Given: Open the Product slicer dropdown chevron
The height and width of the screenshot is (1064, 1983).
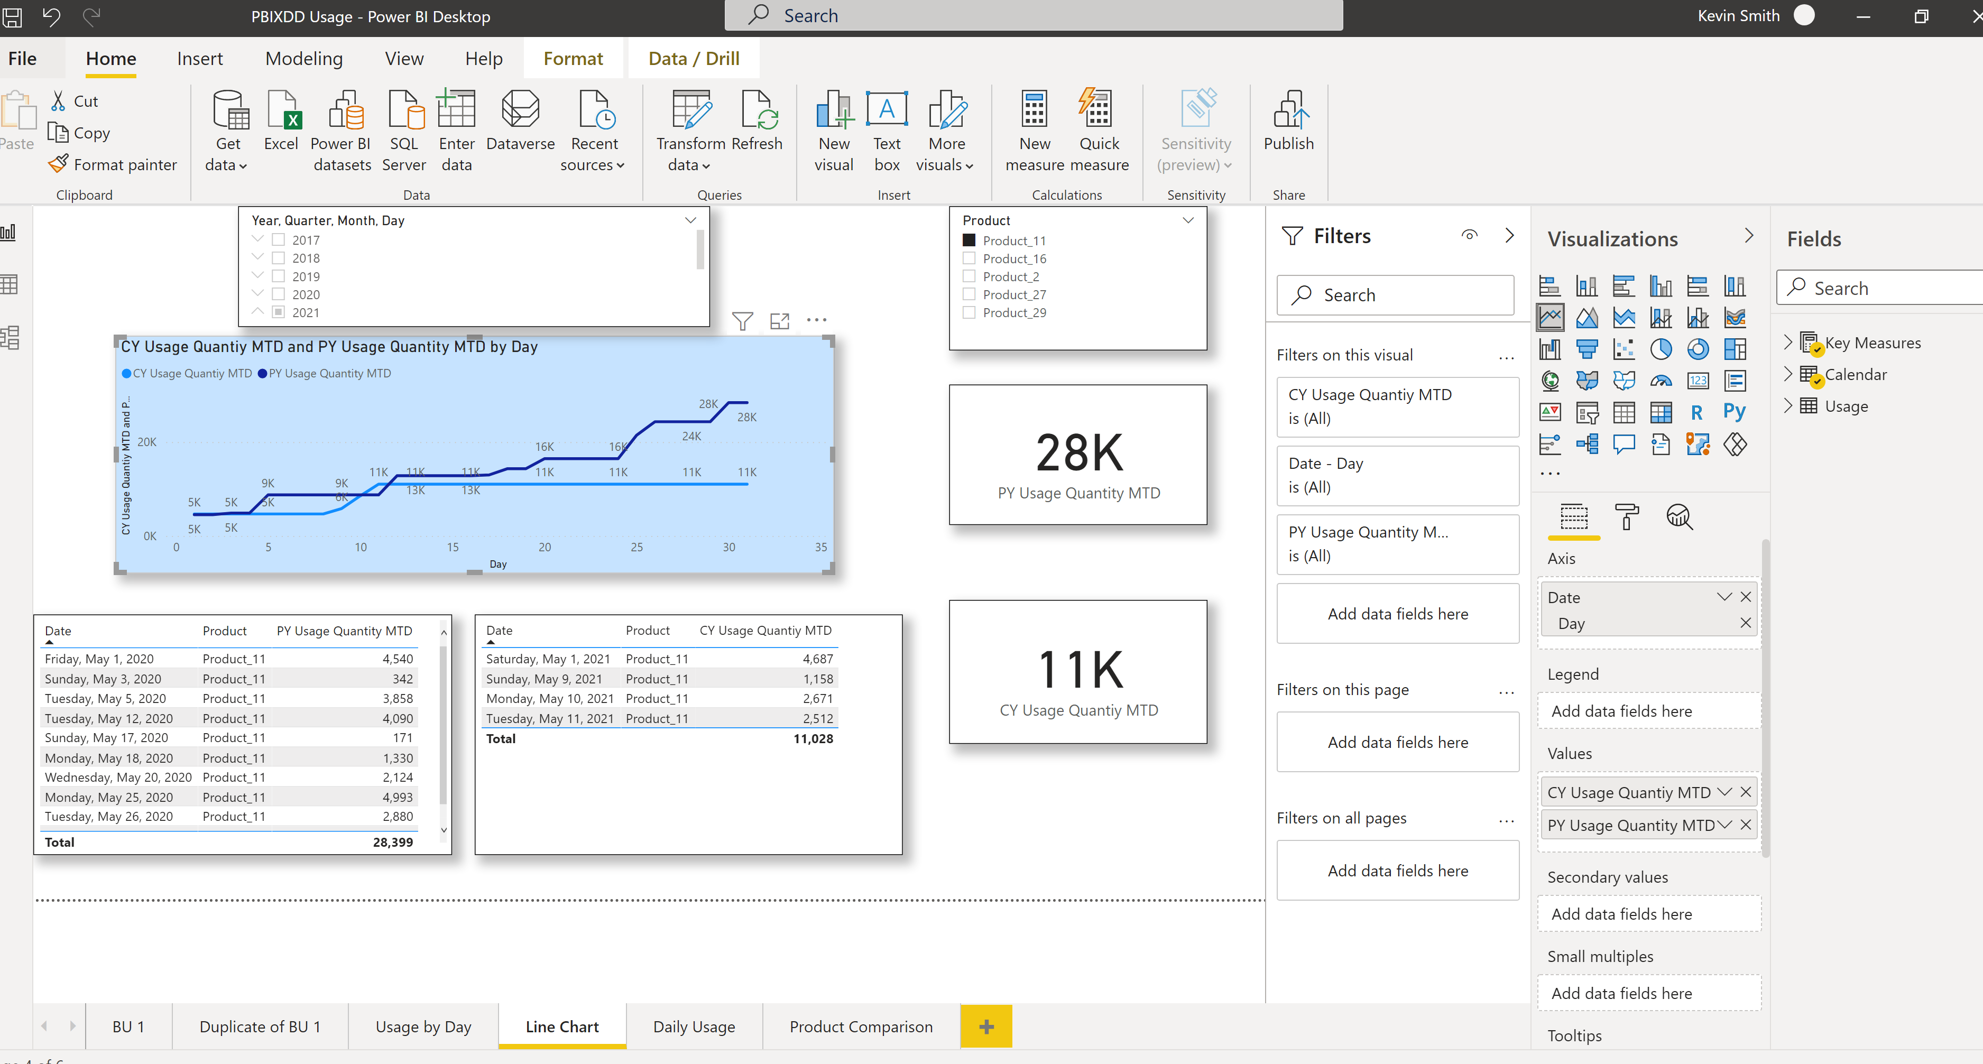Looking at the screenshot, I should (x=1188, y=220).
